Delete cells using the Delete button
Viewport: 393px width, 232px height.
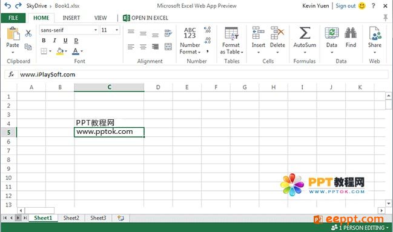[277, 40]
